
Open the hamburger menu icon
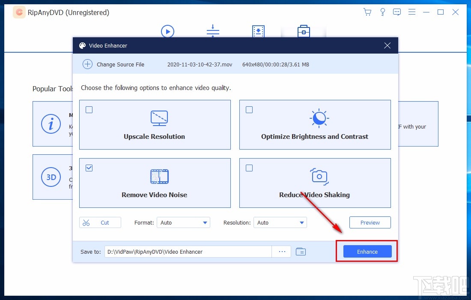(412, 12)
